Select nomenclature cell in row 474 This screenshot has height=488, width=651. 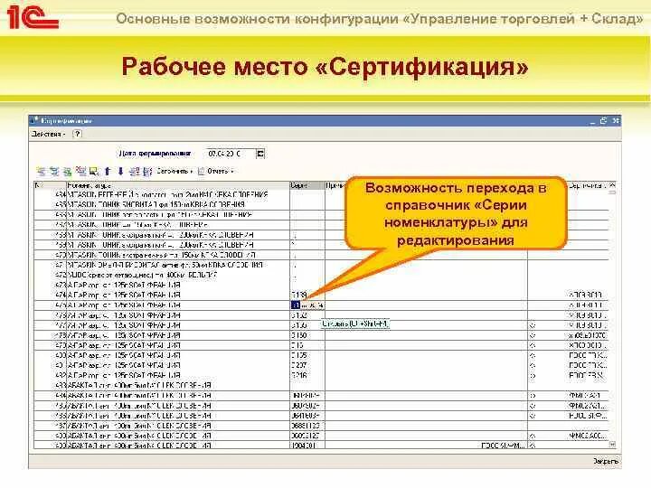[178, 295]
